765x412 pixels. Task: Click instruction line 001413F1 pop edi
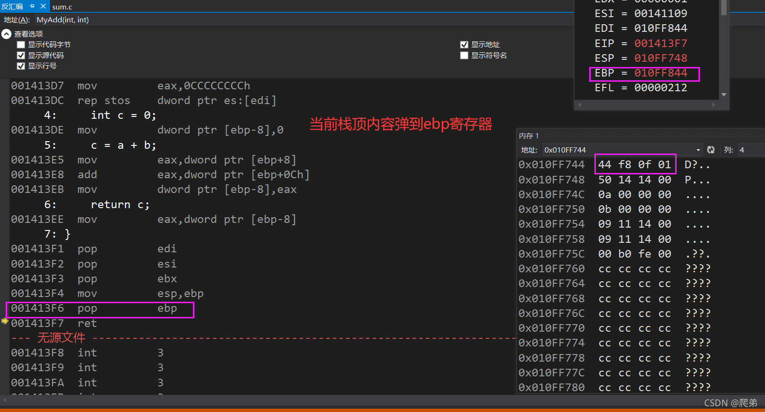(94, 249)
